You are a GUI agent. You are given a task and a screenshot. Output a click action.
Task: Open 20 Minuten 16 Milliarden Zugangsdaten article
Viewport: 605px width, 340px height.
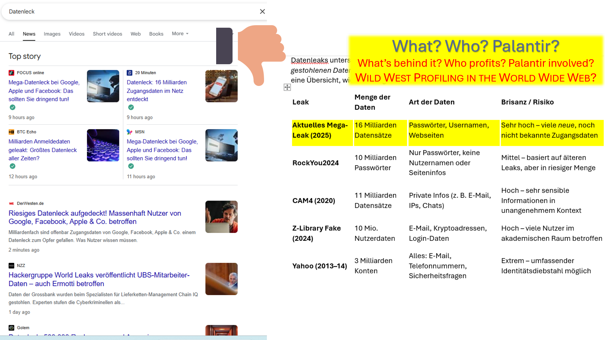[157, 91]
